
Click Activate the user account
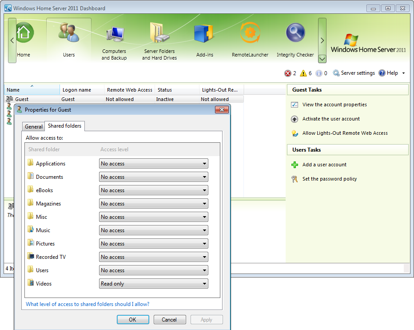click(x=331, y=119)
